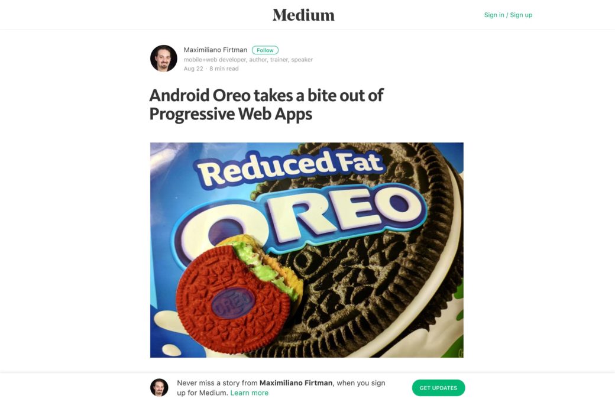Click the green GET UPDATES button
615x402 pixels.
(439, 388)
